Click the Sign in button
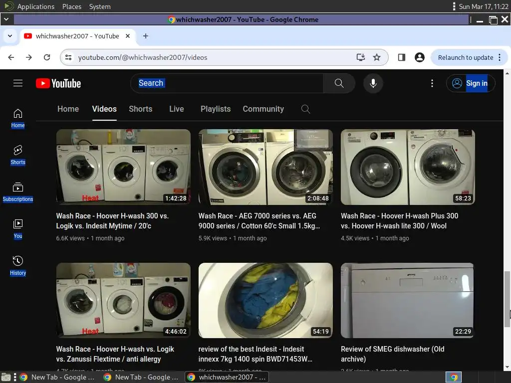Screen dimensions: 511x383 pyautogui.click(x=471, y=83)
